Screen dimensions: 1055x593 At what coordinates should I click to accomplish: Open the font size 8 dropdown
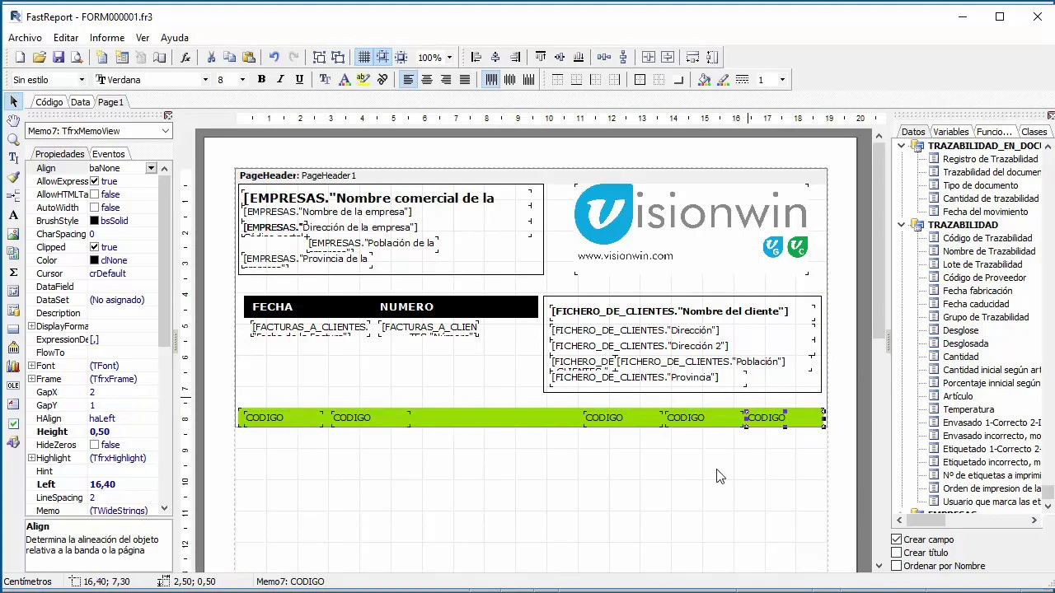[241, 80]
